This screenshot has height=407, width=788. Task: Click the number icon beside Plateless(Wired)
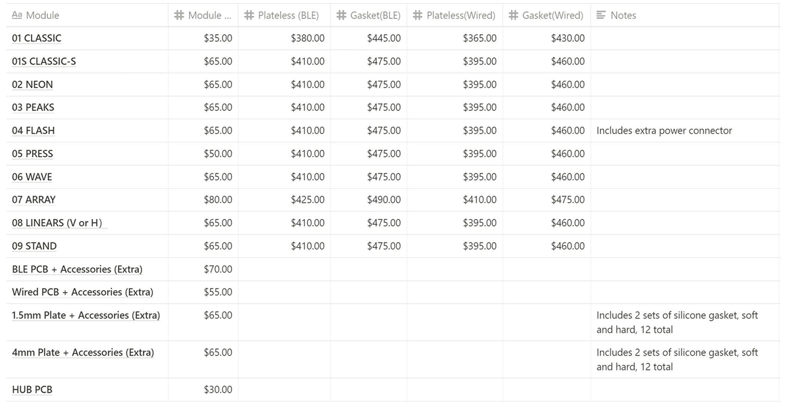pyautogui.click(x=417, y=15)
